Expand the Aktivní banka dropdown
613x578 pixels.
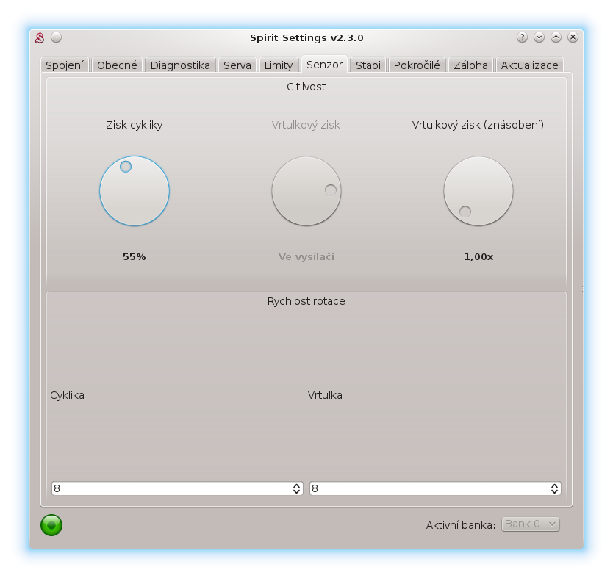point(530,524)
